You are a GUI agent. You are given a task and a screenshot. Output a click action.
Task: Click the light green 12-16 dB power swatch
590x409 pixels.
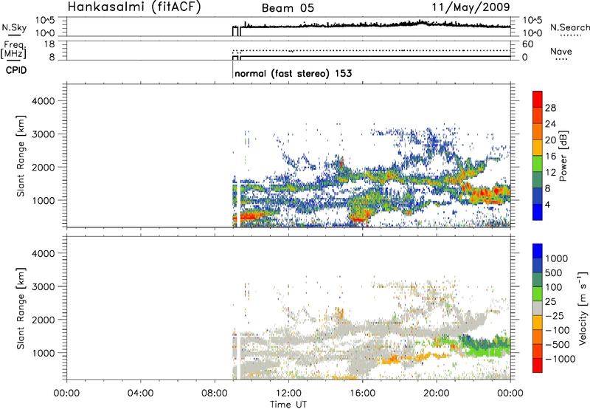(538, 163)
